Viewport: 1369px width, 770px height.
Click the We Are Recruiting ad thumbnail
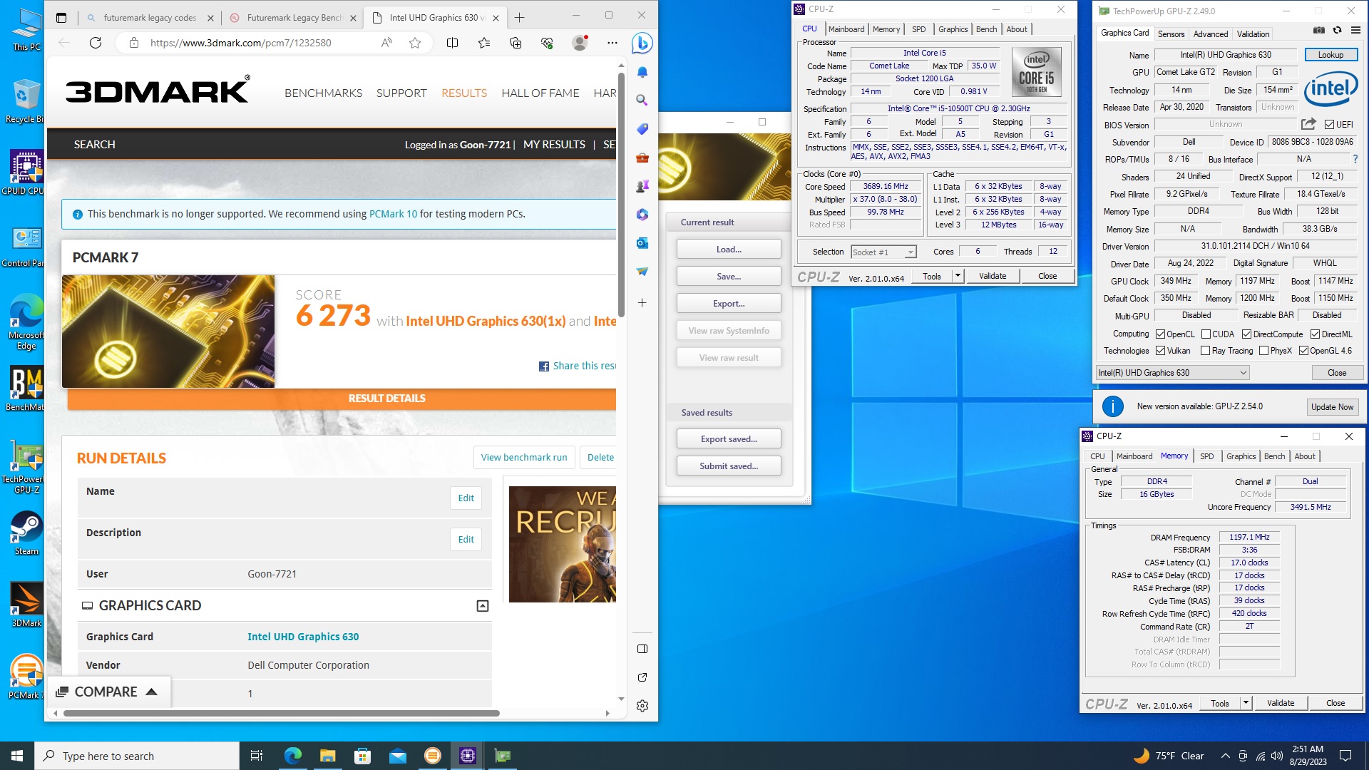[x=562, y=544]
